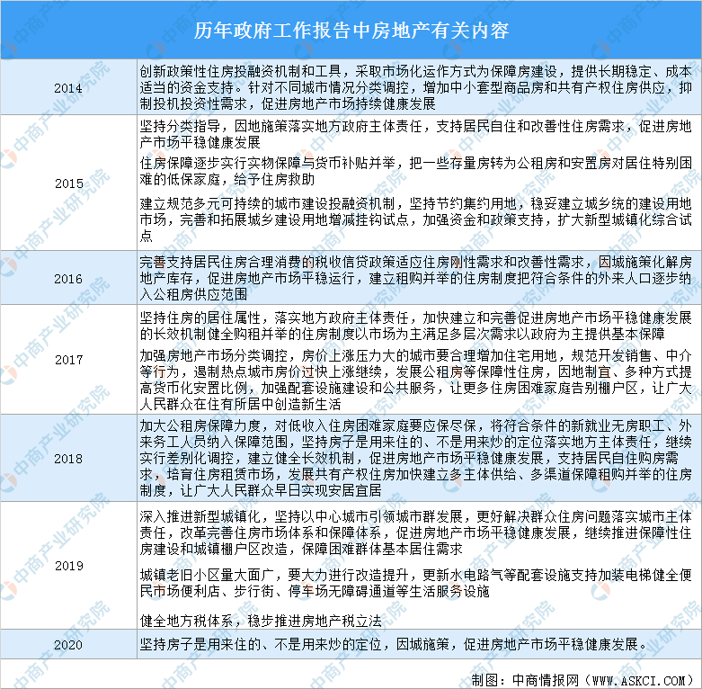Click the paragraph starting 坚持分类指导，因地施策
The width and height of the screenshot is (702, 689).
[415, 134]
